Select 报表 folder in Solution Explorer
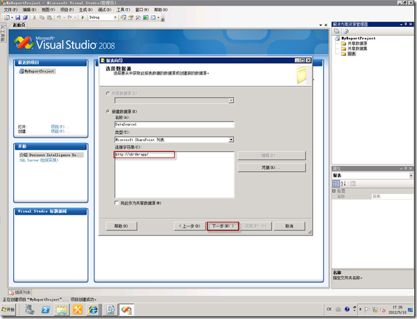The image size is (417, 319). pos(351,54)
